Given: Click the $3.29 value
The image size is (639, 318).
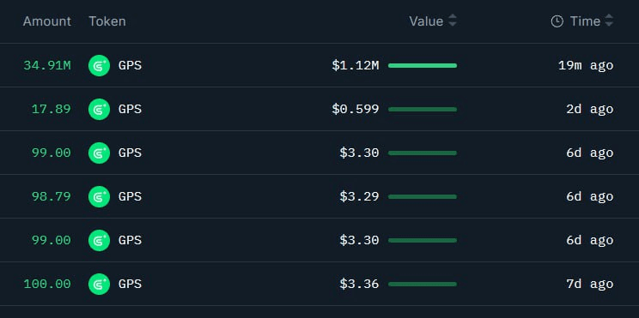Looking at the screenshot, I should (359, 196).
